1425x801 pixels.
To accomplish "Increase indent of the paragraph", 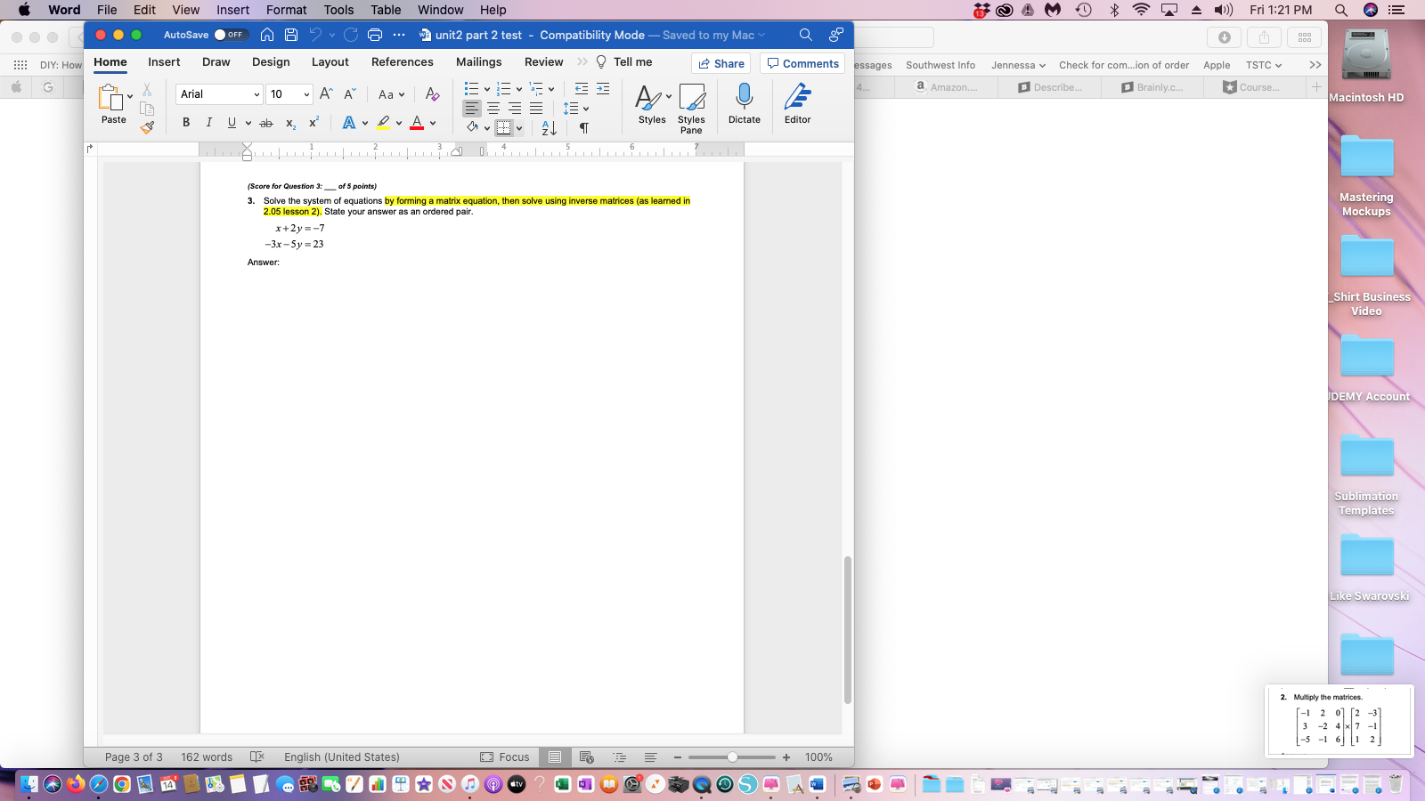I will click(x=603, y=88).
